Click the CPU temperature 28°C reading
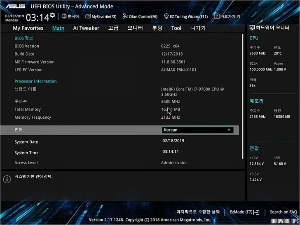 point(278,53)
